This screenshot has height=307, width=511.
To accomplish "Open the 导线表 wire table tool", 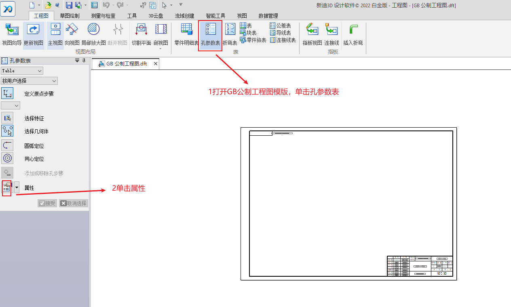I will (280, 33).
